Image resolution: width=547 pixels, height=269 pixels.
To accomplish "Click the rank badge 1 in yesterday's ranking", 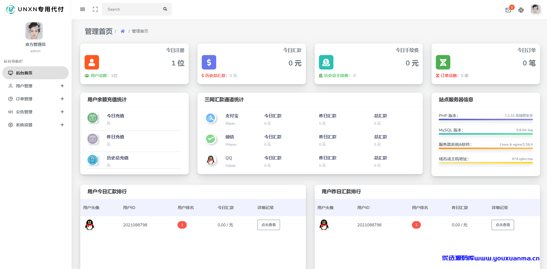I will coord(416,225).
